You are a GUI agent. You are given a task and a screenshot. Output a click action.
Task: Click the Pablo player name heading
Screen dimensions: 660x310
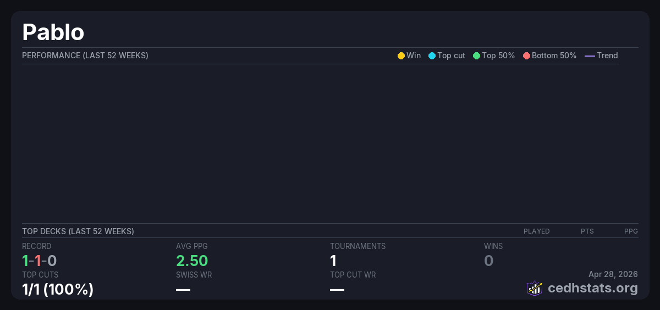pyautogui.click(x=53, y=32)
